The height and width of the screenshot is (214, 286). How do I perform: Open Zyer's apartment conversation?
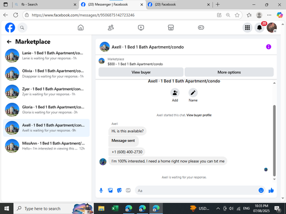[x=46, y=92]
